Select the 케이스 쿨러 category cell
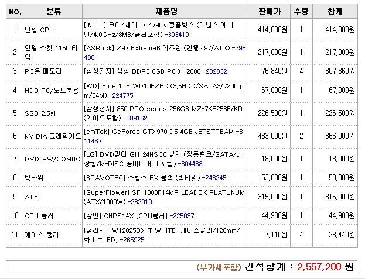Viewport: 365px width, 279px height. (x=42, y=235)
